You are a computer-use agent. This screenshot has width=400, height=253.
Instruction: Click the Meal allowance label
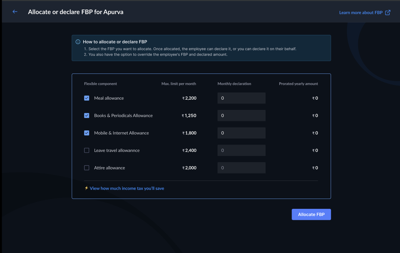(x=109, y=98)
